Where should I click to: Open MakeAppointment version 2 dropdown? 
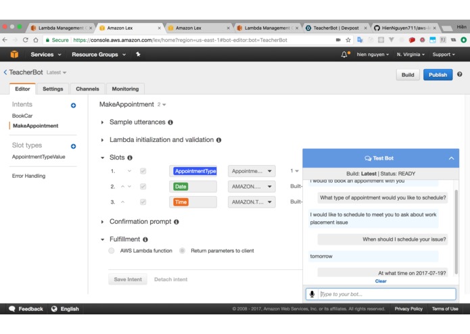tap(162, 105)
